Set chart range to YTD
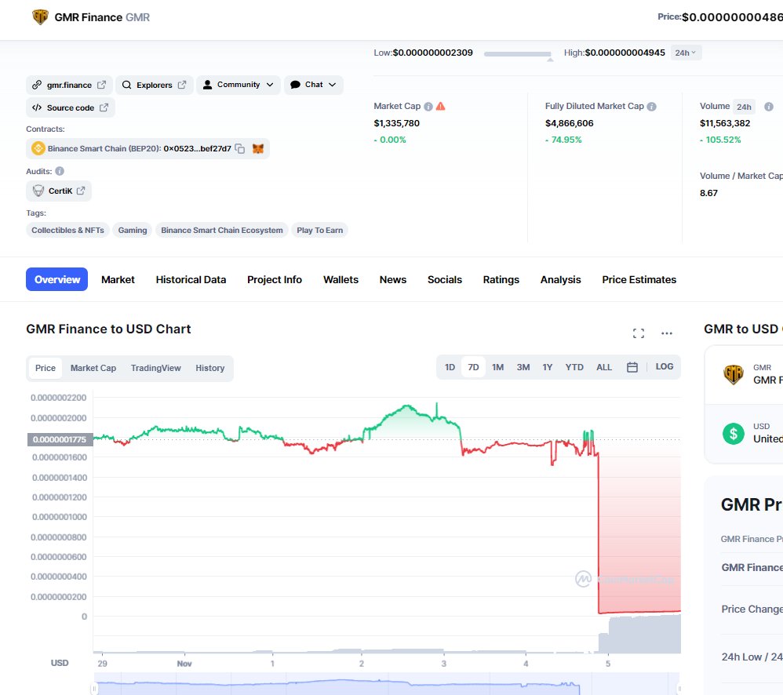 pos(574,367)
